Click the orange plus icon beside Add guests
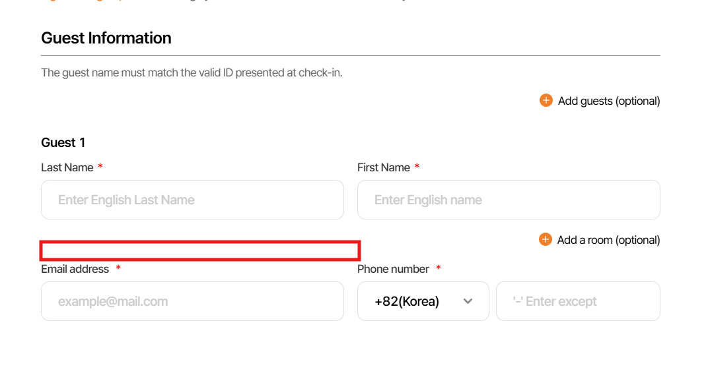 point(546,101)
